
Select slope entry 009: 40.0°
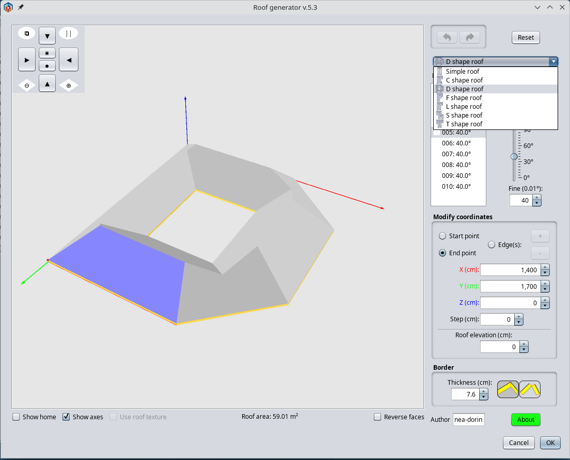[x=458, y=175]
